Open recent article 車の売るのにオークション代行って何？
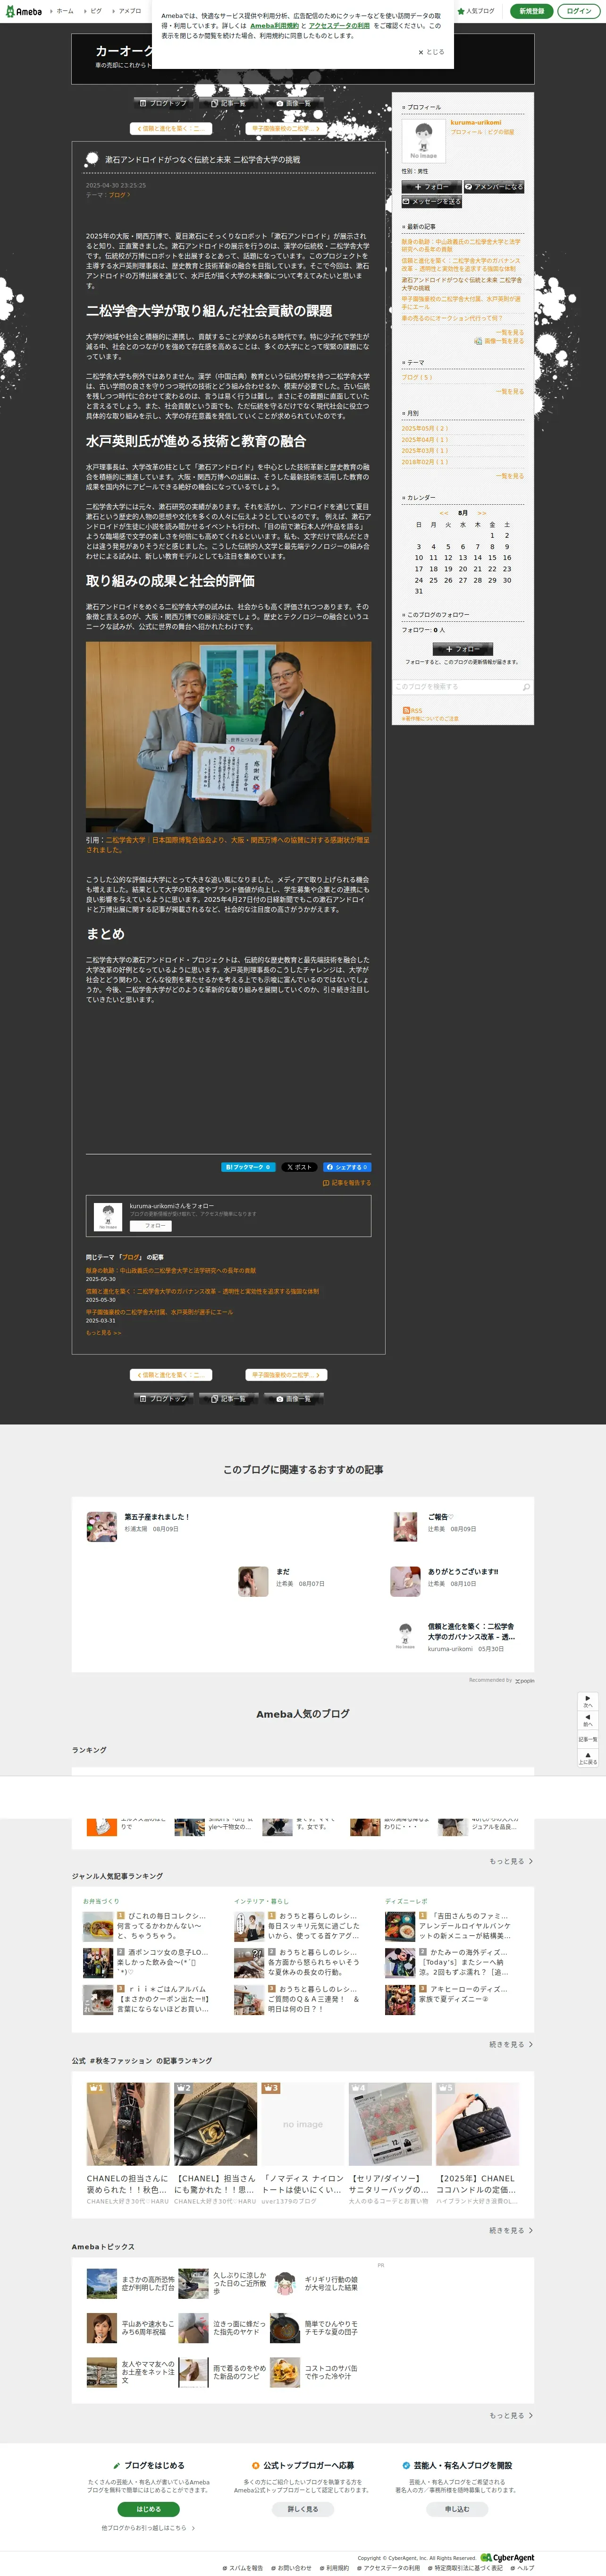The width and height of the screenshot is (606, 2576). point(452,318)
